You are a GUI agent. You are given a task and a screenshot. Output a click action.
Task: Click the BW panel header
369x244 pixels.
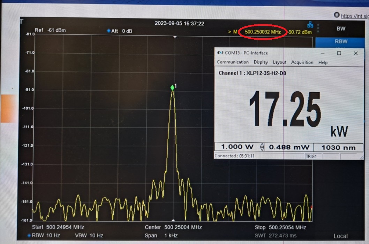click(x=340, y=29)
